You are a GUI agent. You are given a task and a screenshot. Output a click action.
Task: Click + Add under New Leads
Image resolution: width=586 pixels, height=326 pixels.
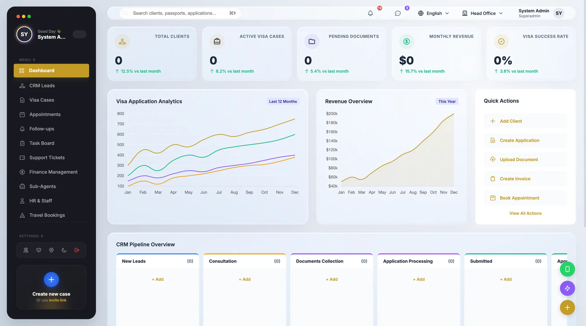click(158, 279)
